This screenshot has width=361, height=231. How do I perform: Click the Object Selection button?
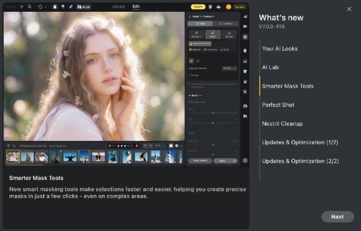pyautogui.click(x=200, y=43)
